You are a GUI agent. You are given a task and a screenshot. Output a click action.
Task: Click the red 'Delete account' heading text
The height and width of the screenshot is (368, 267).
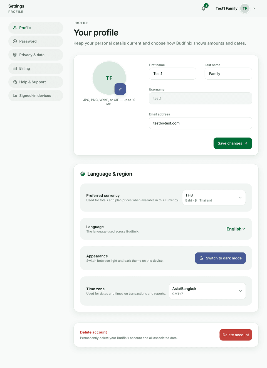[x=93, y=332]
